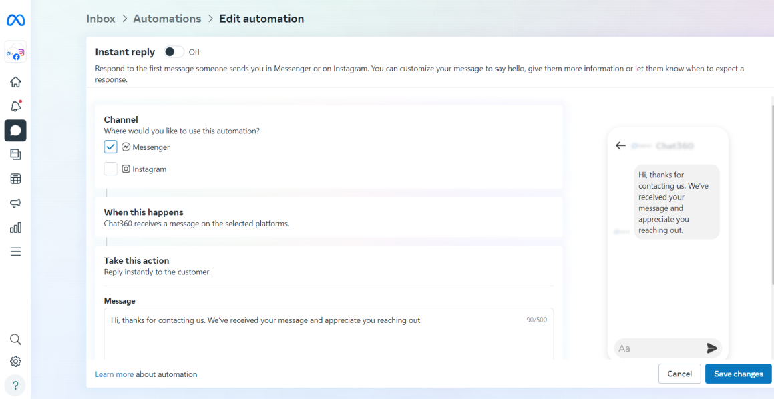Viewport: 774px width, 399px height.
Task: Check the Instagram channel checkbox
Action: coord(111,169)
